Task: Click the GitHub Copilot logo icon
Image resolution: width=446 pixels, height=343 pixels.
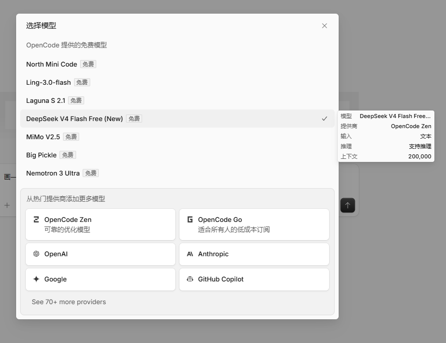Action: pyautogui.click(x=190, y=279)
